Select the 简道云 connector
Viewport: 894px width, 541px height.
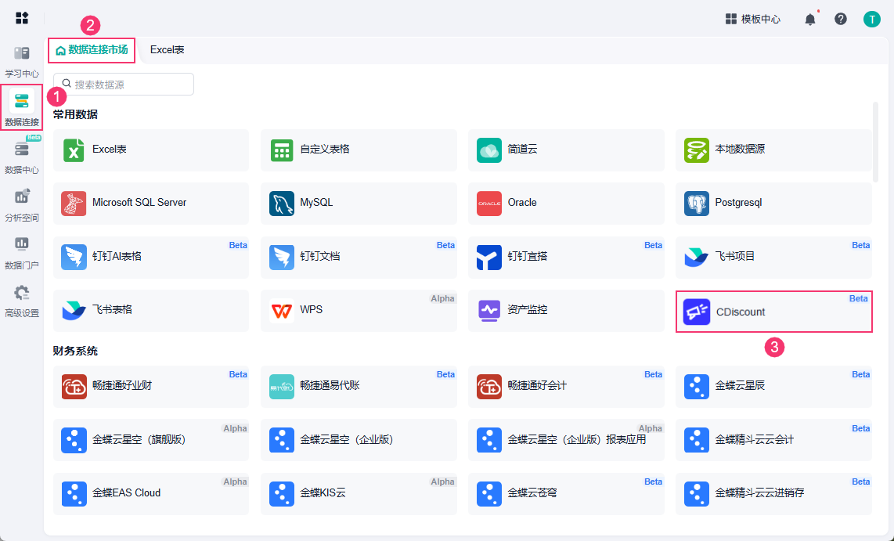[x=566, y=150]
